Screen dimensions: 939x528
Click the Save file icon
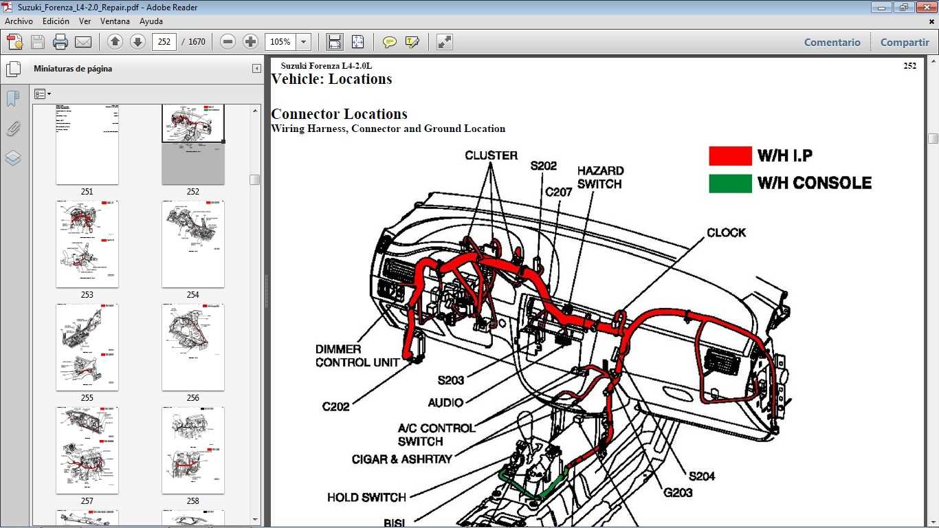point(38,42)
